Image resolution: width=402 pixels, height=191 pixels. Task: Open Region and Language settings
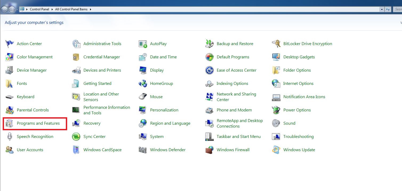[x=170, y=123]
